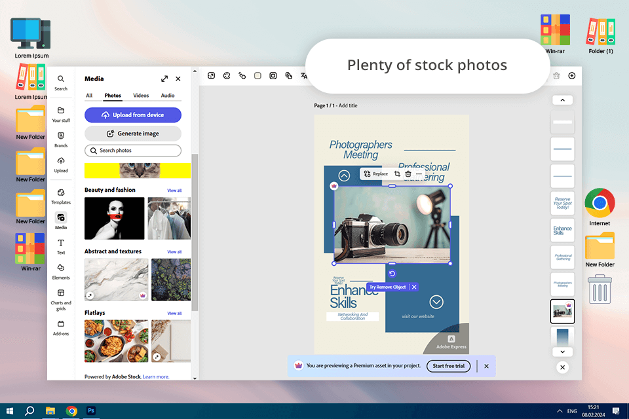The height and width of the screenshot is (419, 629).
Task: Open the Learn more link
Action: (x=156, y=377)
